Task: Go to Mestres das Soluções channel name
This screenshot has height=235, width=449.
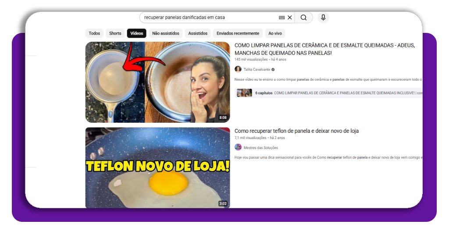Action: click(x=260, y=148)
